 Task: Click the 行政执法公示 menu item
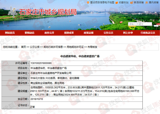pyautogui.click(x=148, y=33)
